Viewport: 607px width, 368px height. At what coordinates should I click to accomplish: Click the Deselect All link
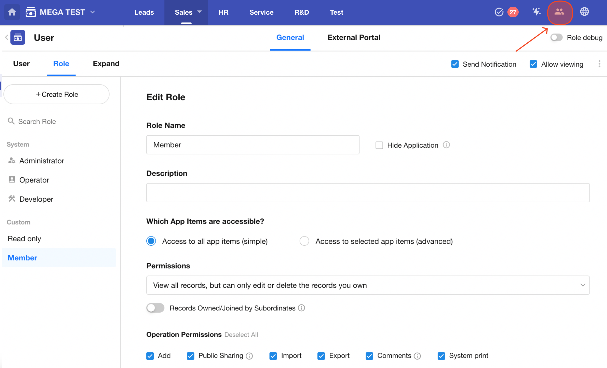tap(241, 335)
